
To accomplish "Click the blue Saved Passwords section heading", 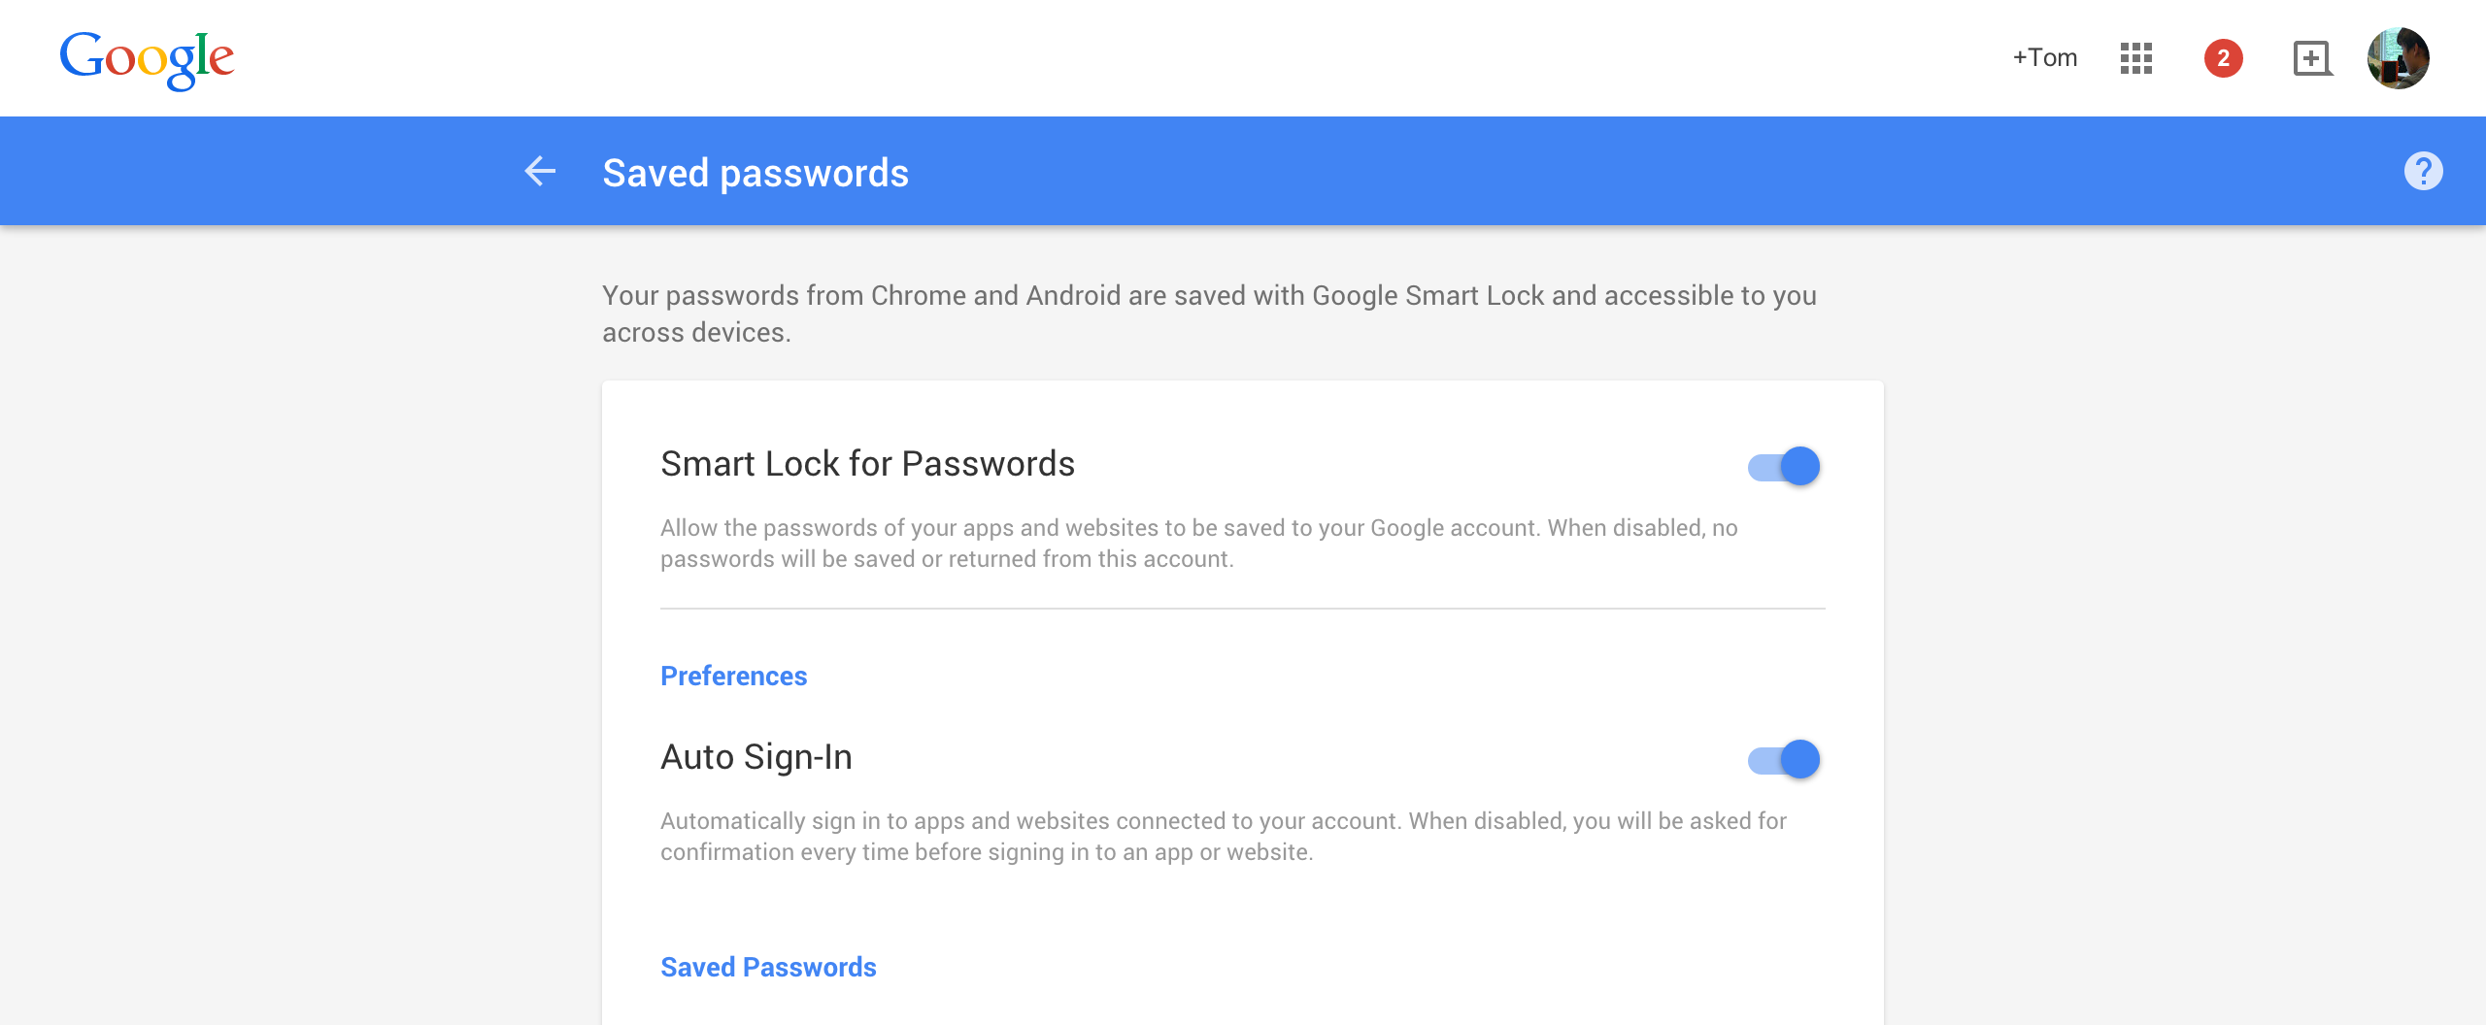I will pyautogui.click(x=768, y=967).
